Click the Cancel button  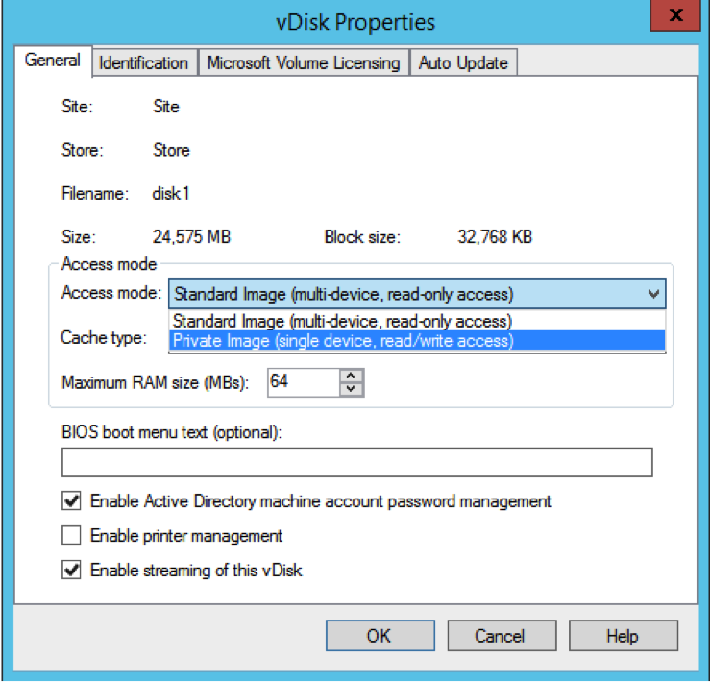502,635
